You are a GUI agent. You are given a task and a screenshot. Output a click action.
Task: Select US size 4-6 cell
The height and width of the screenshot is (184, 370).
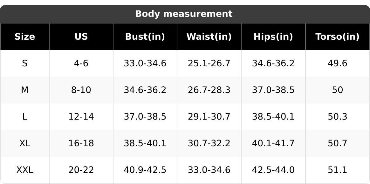point(81,63)
